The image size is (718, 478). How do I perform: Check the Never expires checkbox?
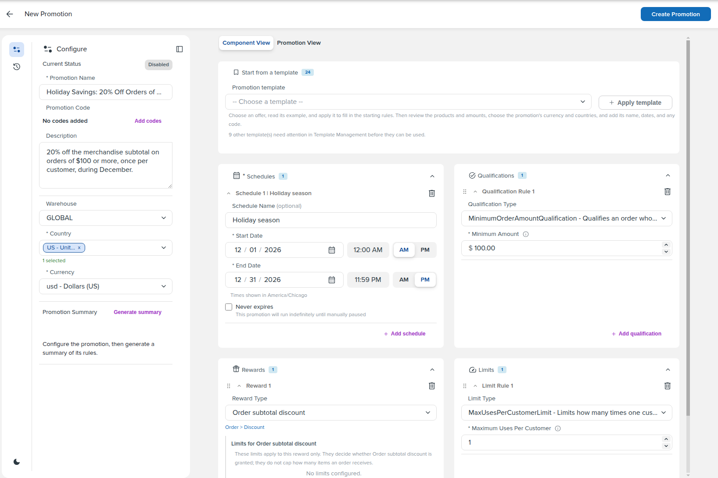(229, 307)
